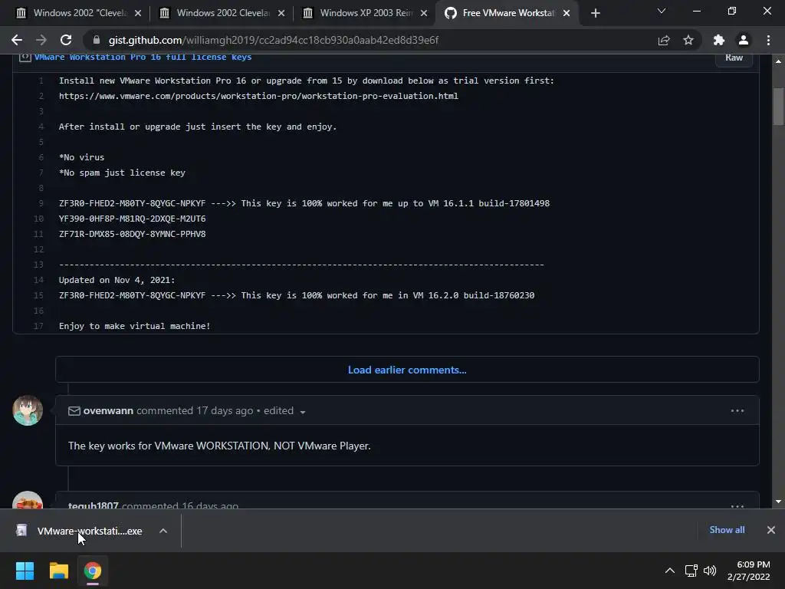The image size is (785, 589).
Task: Show all downloads
Action: (x=727, y=530)
